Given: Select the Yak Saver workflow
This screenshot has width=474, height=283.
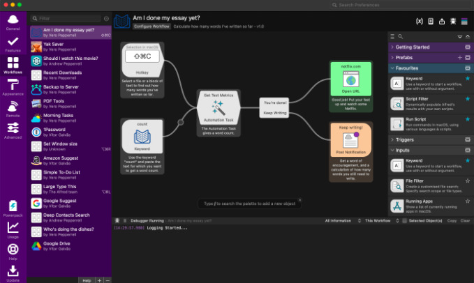Looking at the screenshot, I should (x=71, y=47).
